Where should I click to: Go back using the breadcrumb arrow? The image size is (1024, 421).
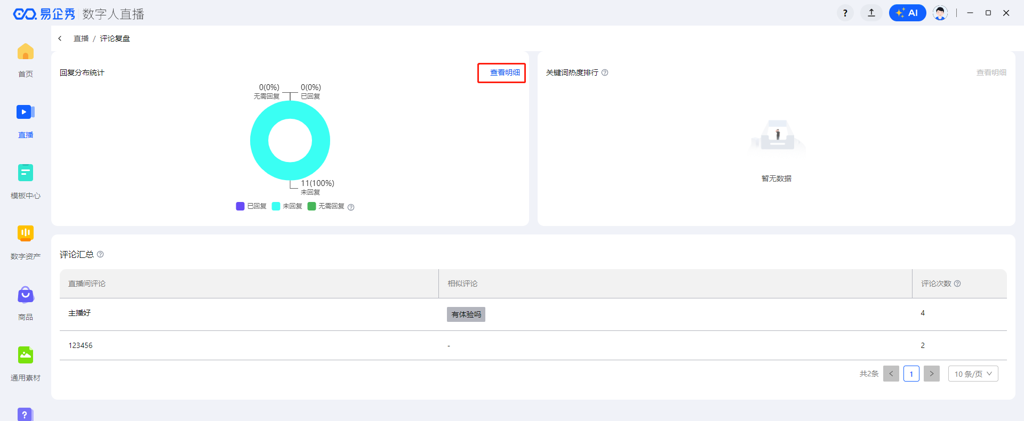point(60,38)
